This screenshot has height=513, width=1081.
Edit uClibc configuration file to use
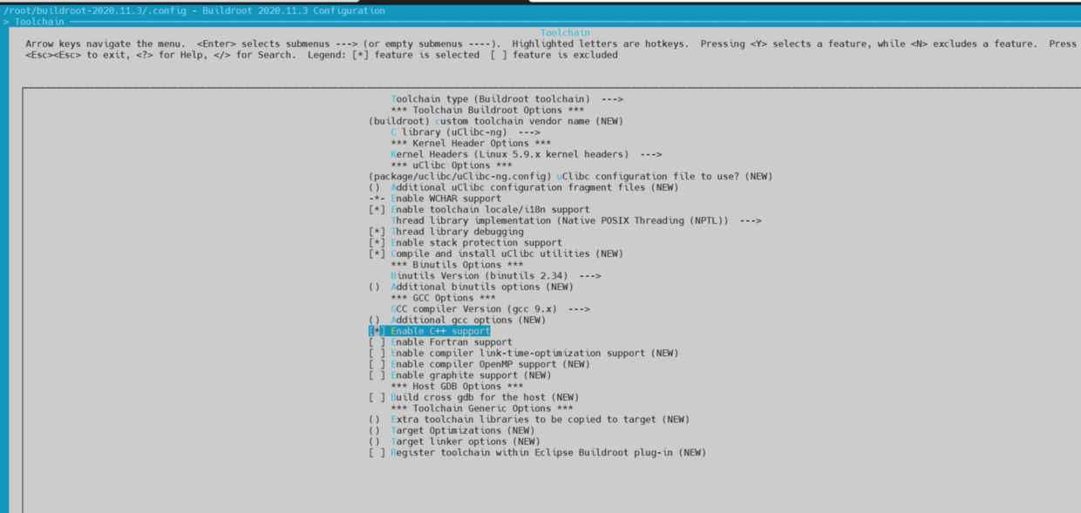(x=571, y=177)
